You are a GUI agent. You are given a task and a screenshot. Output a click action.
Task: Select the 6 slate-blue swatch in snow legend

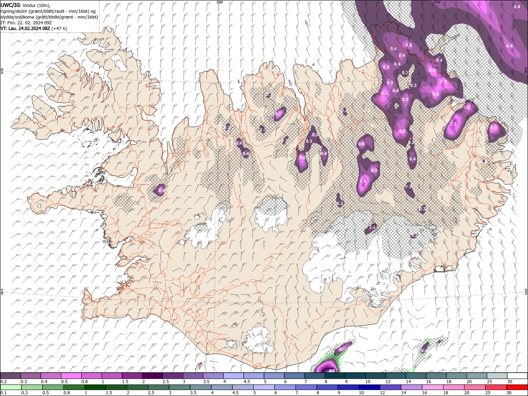pyautogui.click(x=294, y=376)
